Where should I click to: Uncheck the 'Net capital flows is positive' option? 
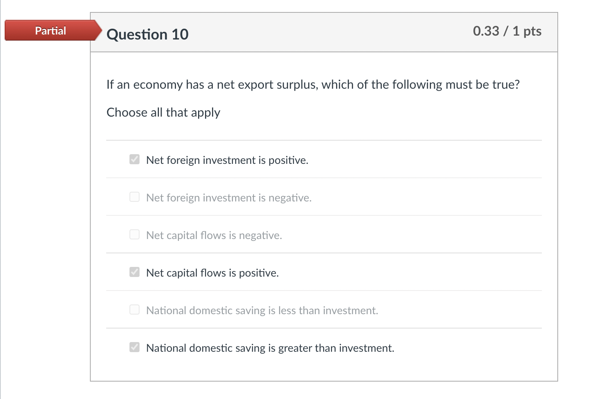(134, 272)
